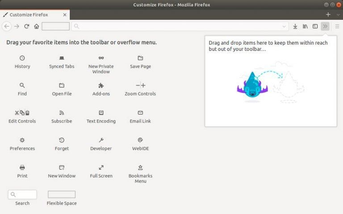Click the Preferences gear icon
This screenshot has height=214, width=343.
tap(22, 140)
